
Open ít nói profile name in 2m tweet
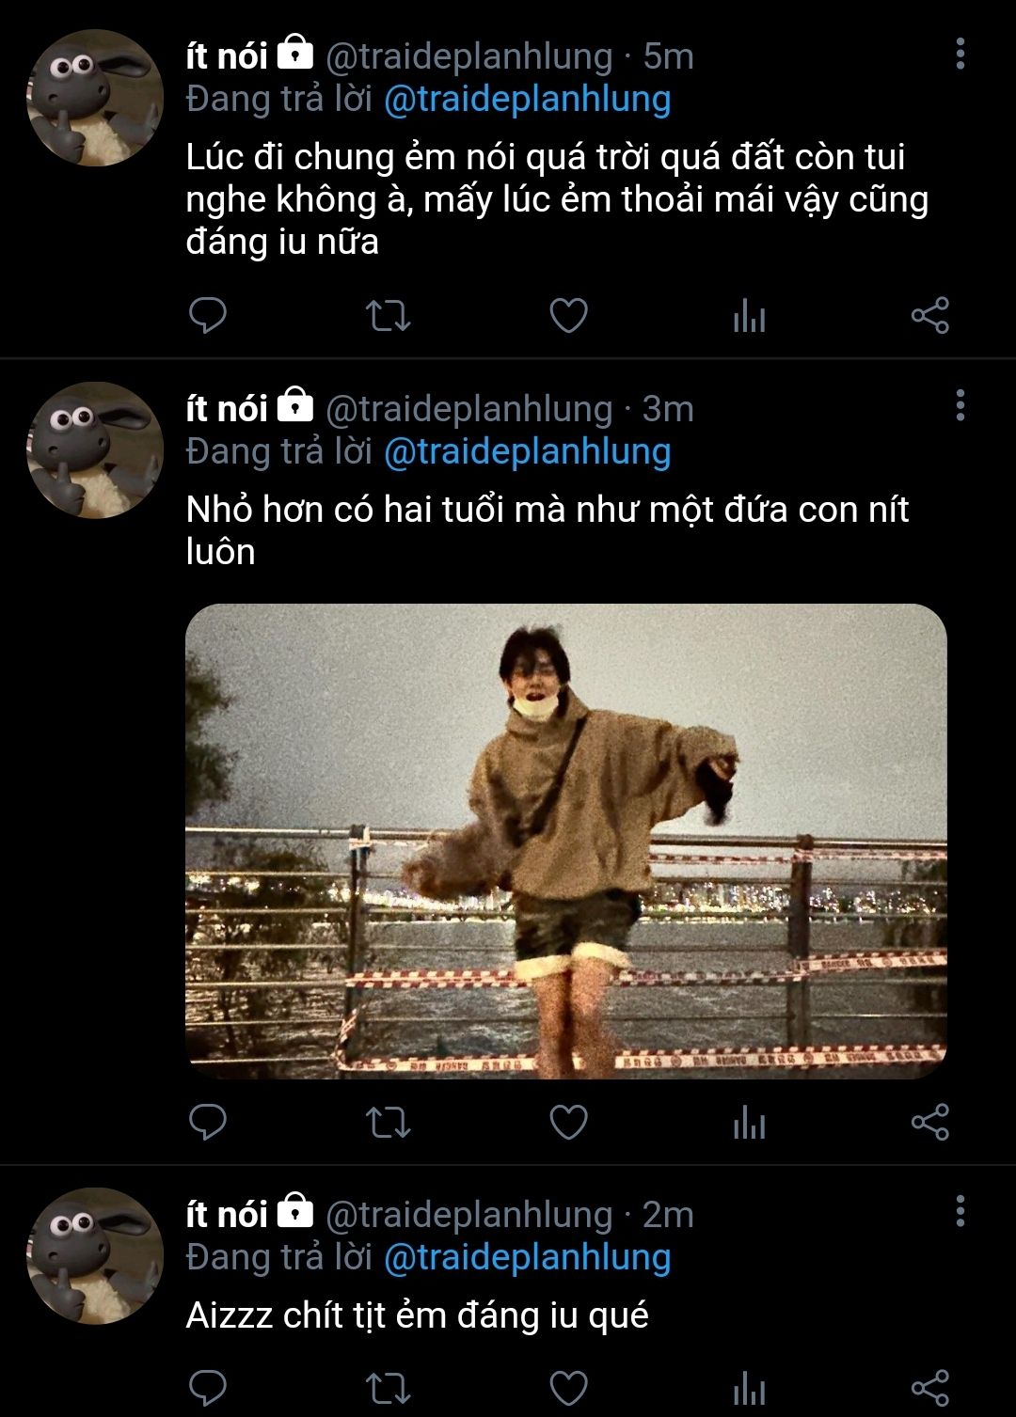coord(227,1215)
